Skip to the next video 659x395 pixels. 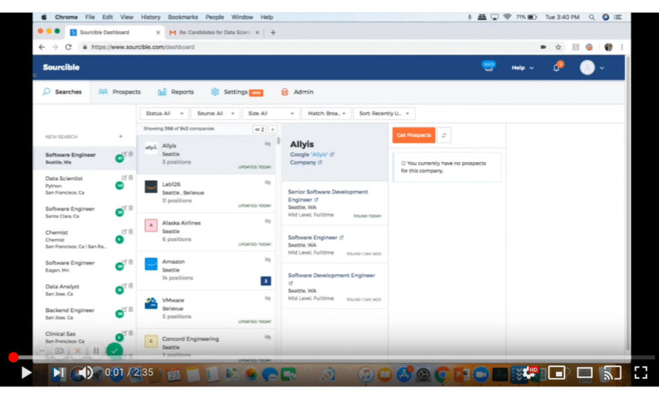point(58,372)
